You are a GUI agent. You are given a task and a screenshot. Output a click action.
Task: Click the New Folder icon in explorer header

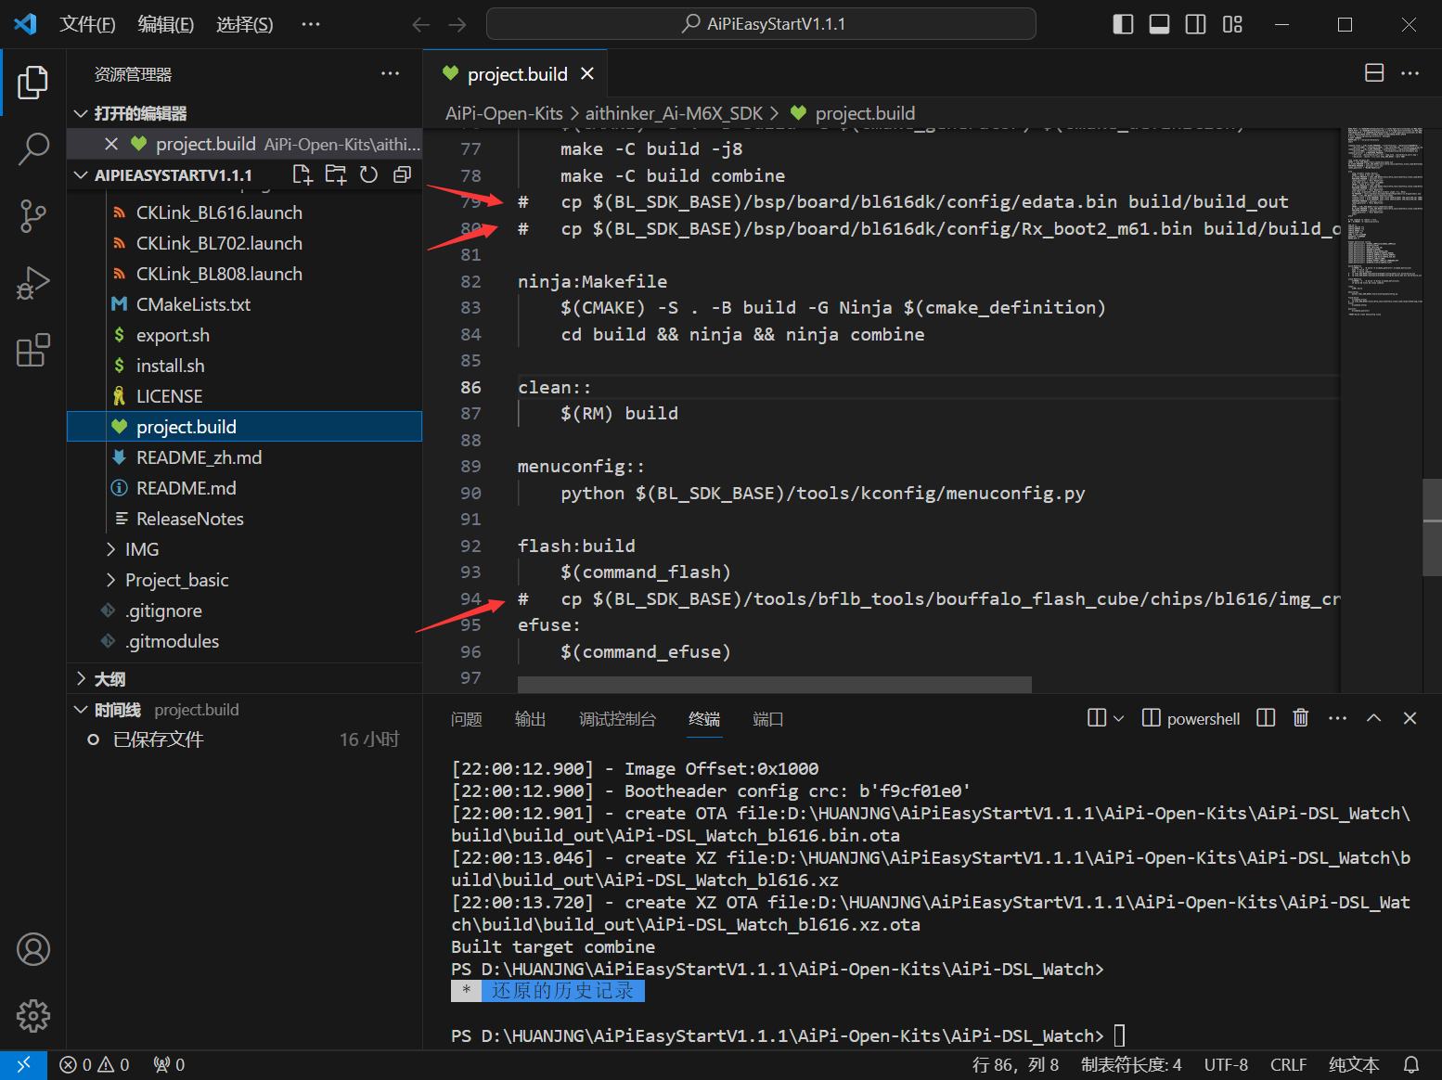coord(335,174)
